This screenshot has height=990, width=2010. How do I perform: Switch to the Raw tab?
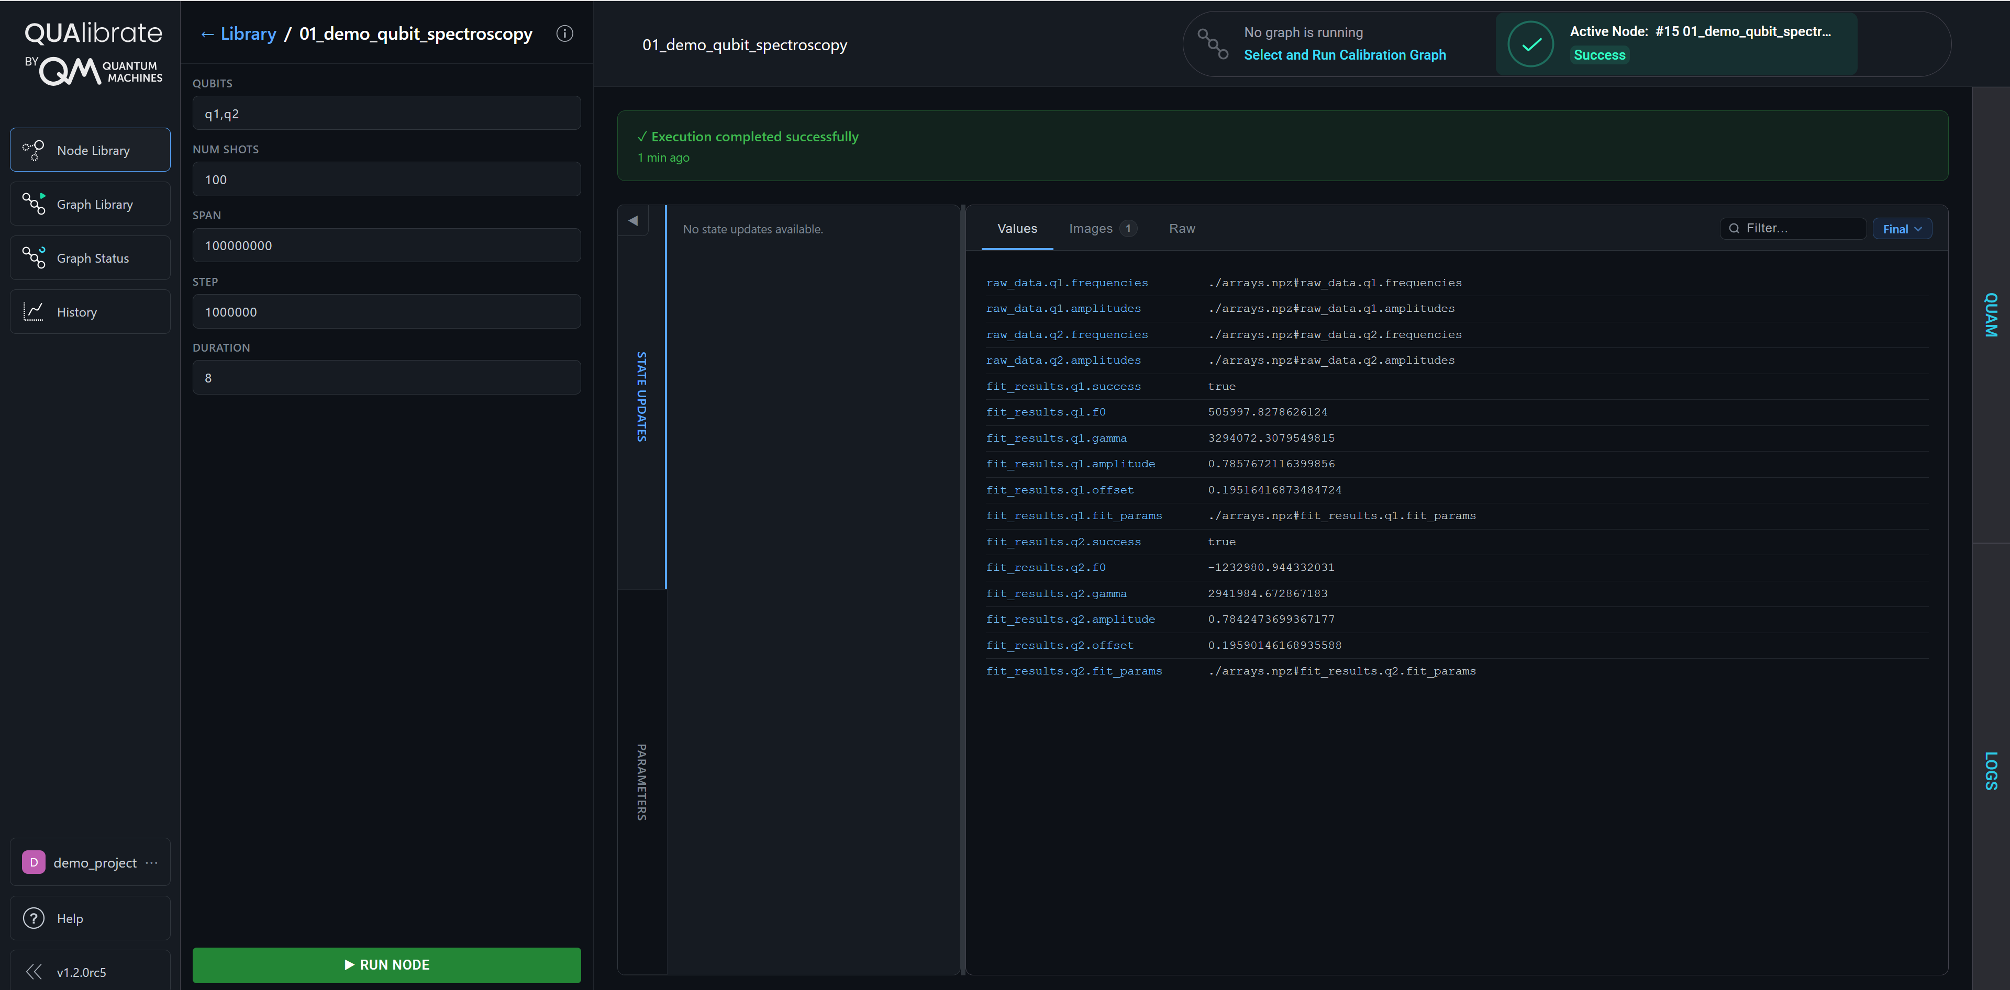point(1181,229)
